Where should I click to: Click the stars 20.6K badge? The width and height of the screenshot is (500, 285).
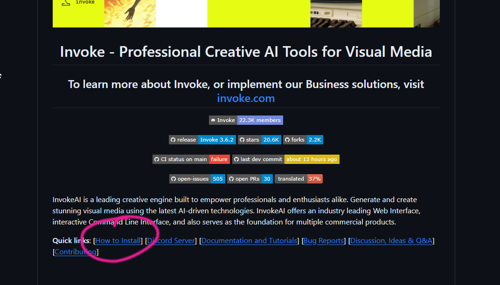pos(259,140)
